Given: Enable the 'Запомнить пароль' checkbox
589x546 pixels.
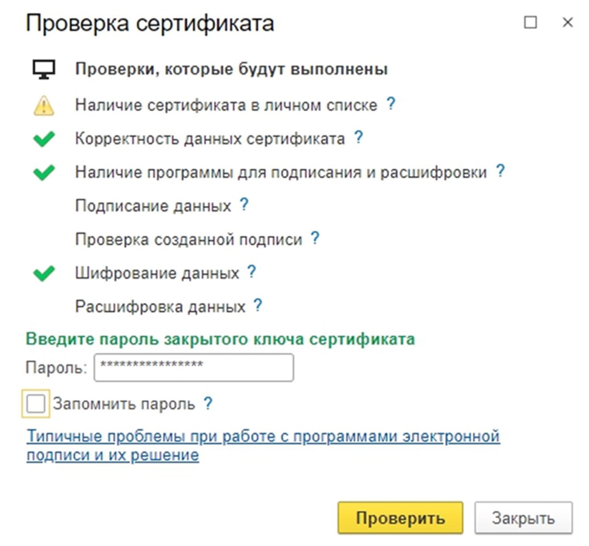Looking at the screenshot, I should click(35, 404).
